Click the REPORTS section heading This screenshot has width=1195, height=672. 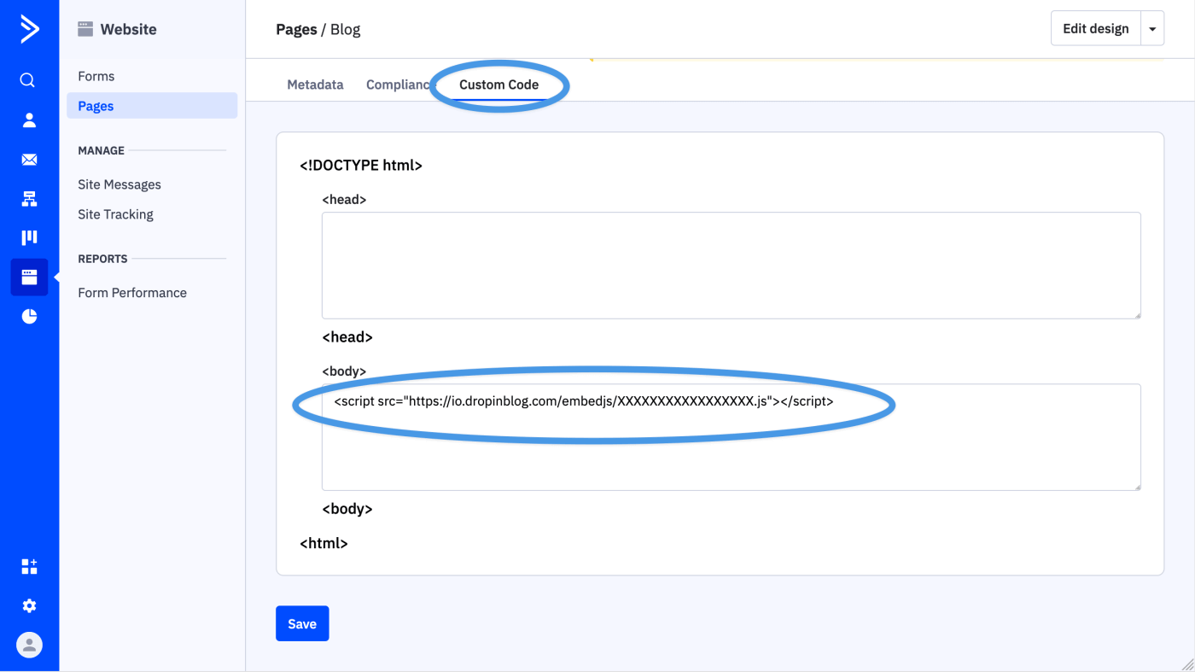click(102, 259)
